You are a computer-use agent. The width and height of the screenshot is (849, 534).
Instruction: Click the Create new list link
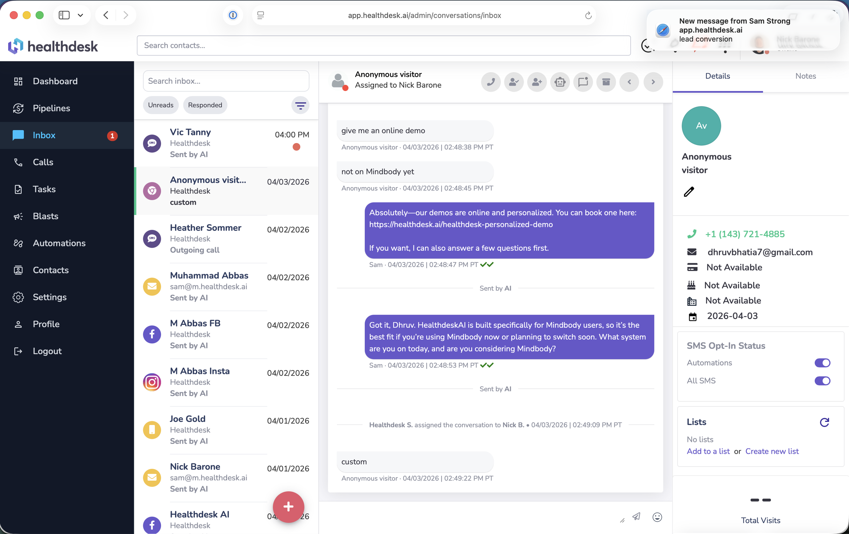(x=772, y=451)
